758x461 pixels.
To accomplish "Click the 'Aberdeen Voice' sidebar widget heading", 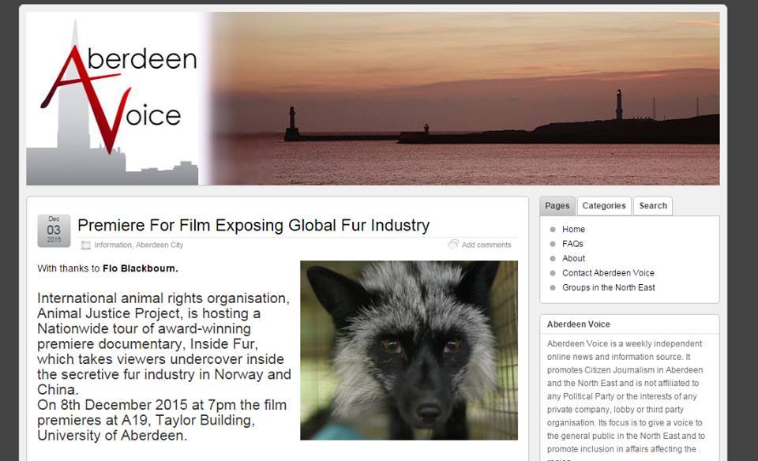I will (x=578, y=324).
